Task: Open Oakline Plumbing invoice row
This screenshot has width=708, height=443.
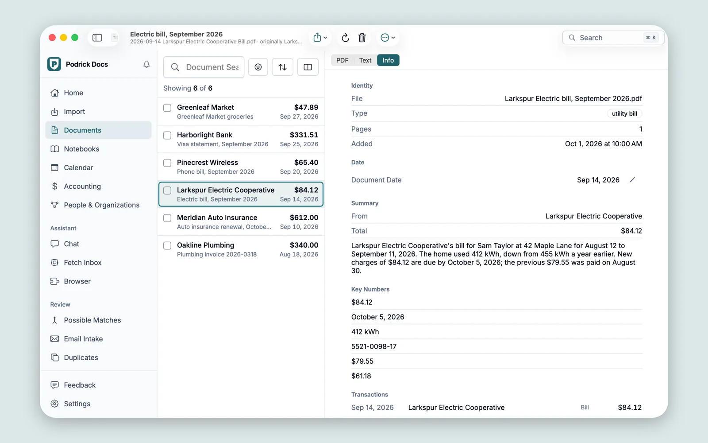Action: point(241,249)
